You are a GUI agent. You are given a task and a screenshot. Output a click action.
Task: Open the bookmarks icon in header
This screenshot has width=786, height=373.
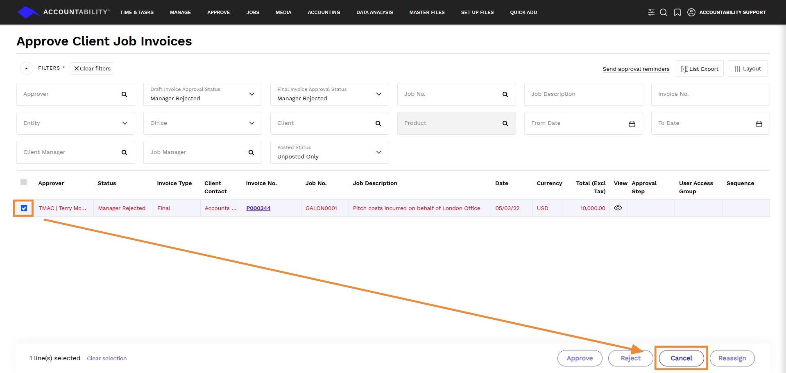677,12
